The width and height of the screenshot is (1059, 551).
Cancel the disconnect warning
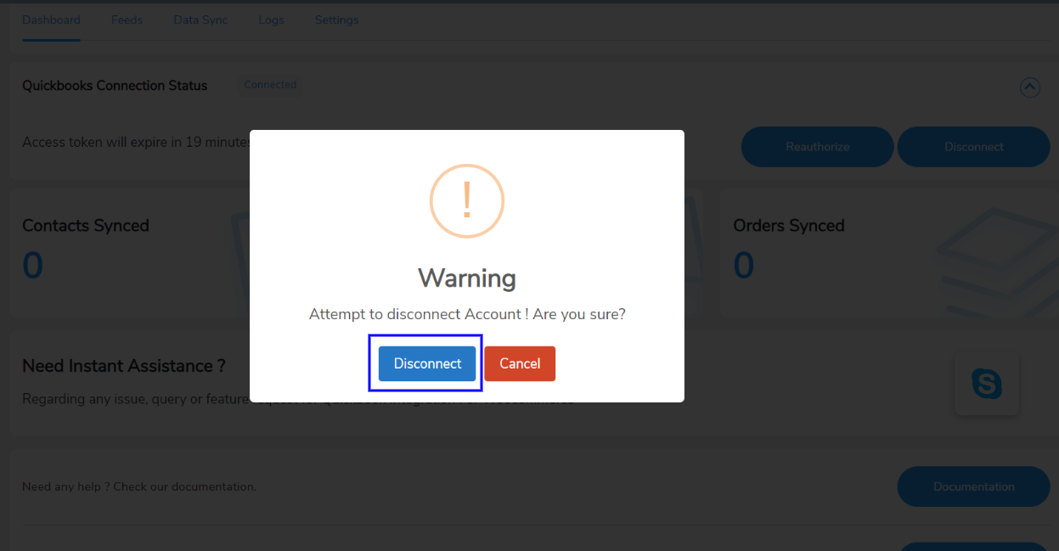point(520,363)
